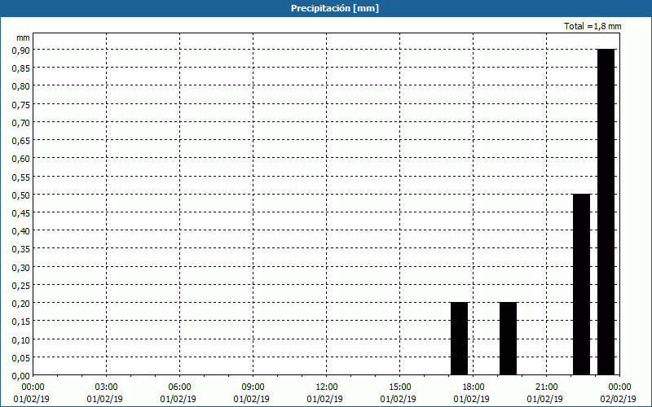Click the Total =1,8 mm label
Viewport: 652px width, 407px height.
(x=593, y=26)
